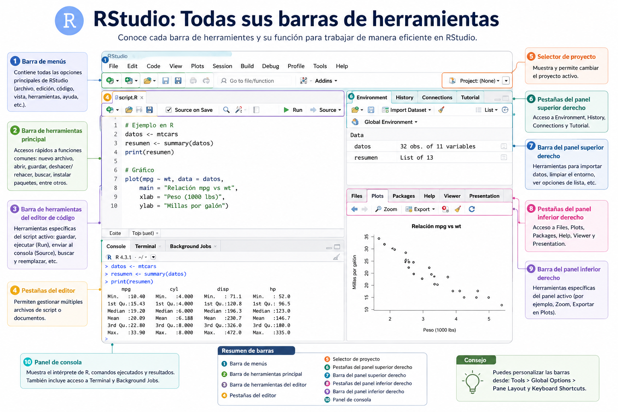Click the Run button in the editor toolbar
This screenshot has width=618, height=412.
coord(293,110)
